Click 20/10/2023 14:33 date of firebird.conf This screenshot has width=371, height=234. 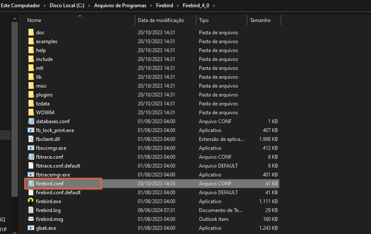coord(156,184)
